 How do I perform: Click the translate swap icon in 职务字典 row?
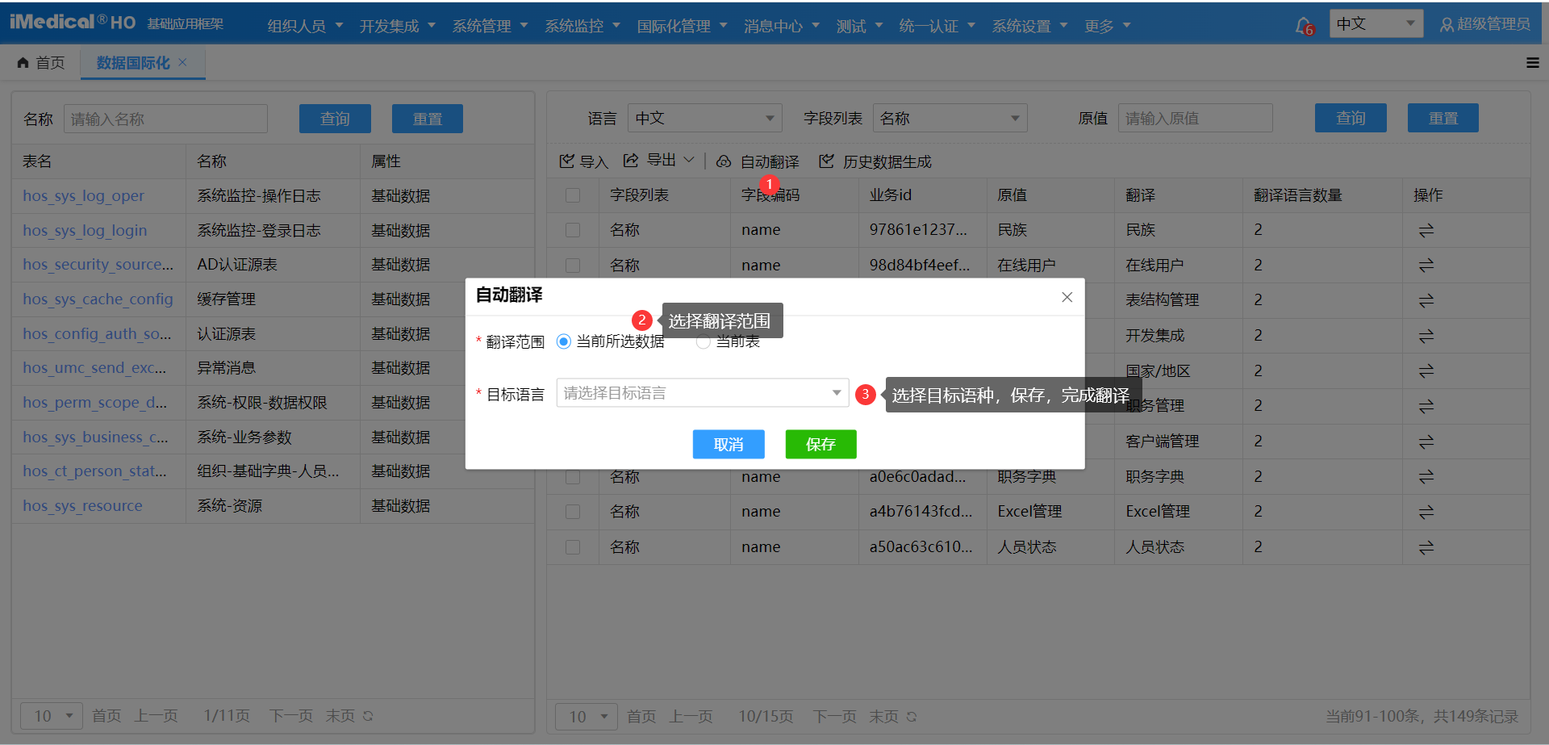tap(1426, 477)
